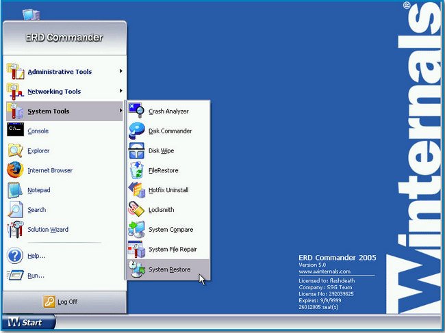Image resolution: width=445 pixels, height=333 pixels.
Task: Select System Tools menu entry
Action: (x=64, y=111)
